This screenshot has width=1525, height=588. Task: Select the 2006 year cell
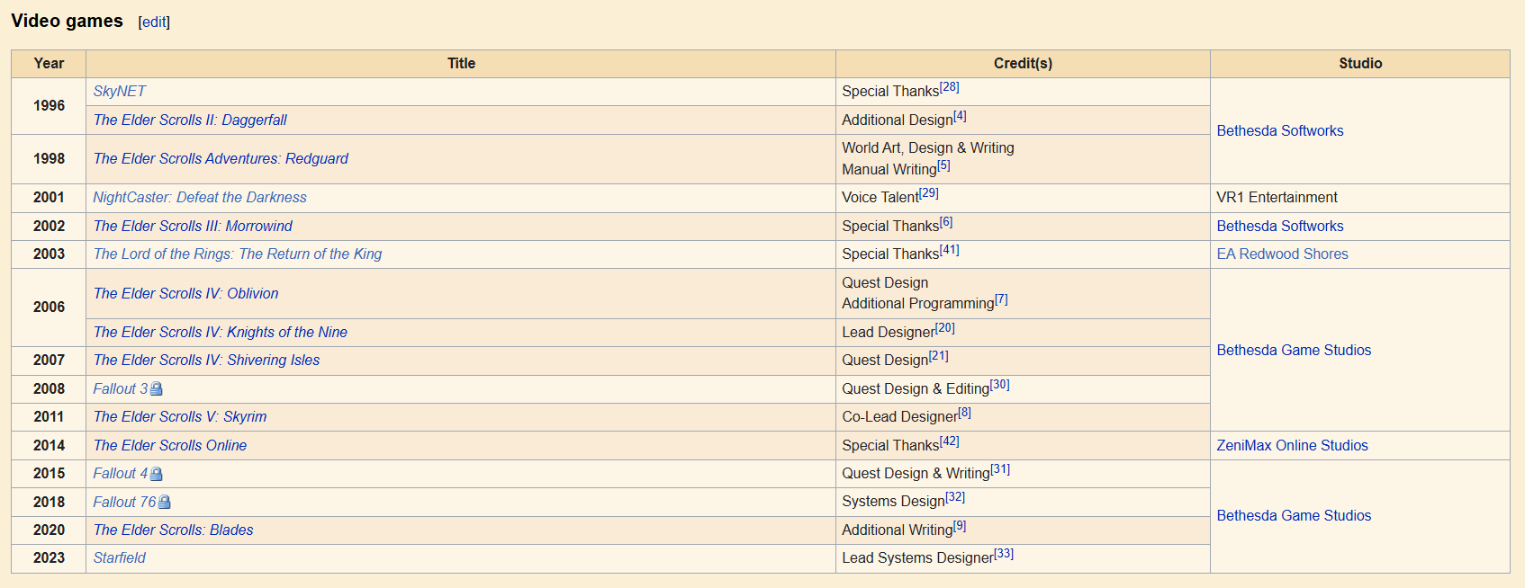point(49,307)
